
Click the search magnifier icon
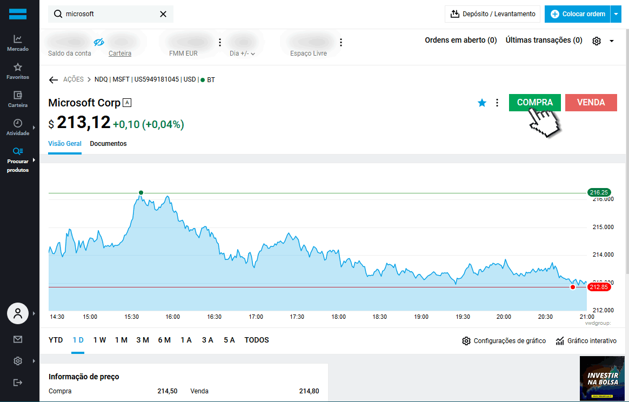58,14
